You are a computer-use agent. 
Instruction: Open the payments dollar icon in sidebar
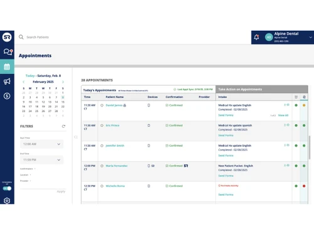7,96
